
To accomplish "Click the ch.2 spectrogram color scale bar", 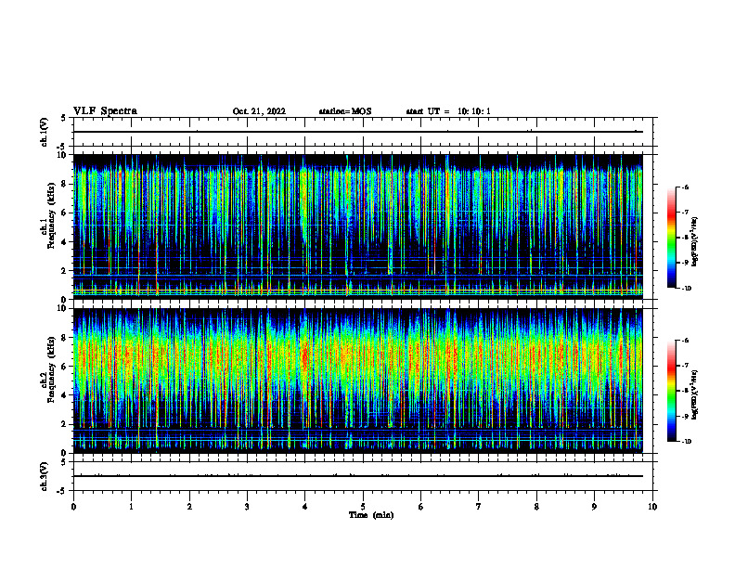I will [x=672, y=391].
